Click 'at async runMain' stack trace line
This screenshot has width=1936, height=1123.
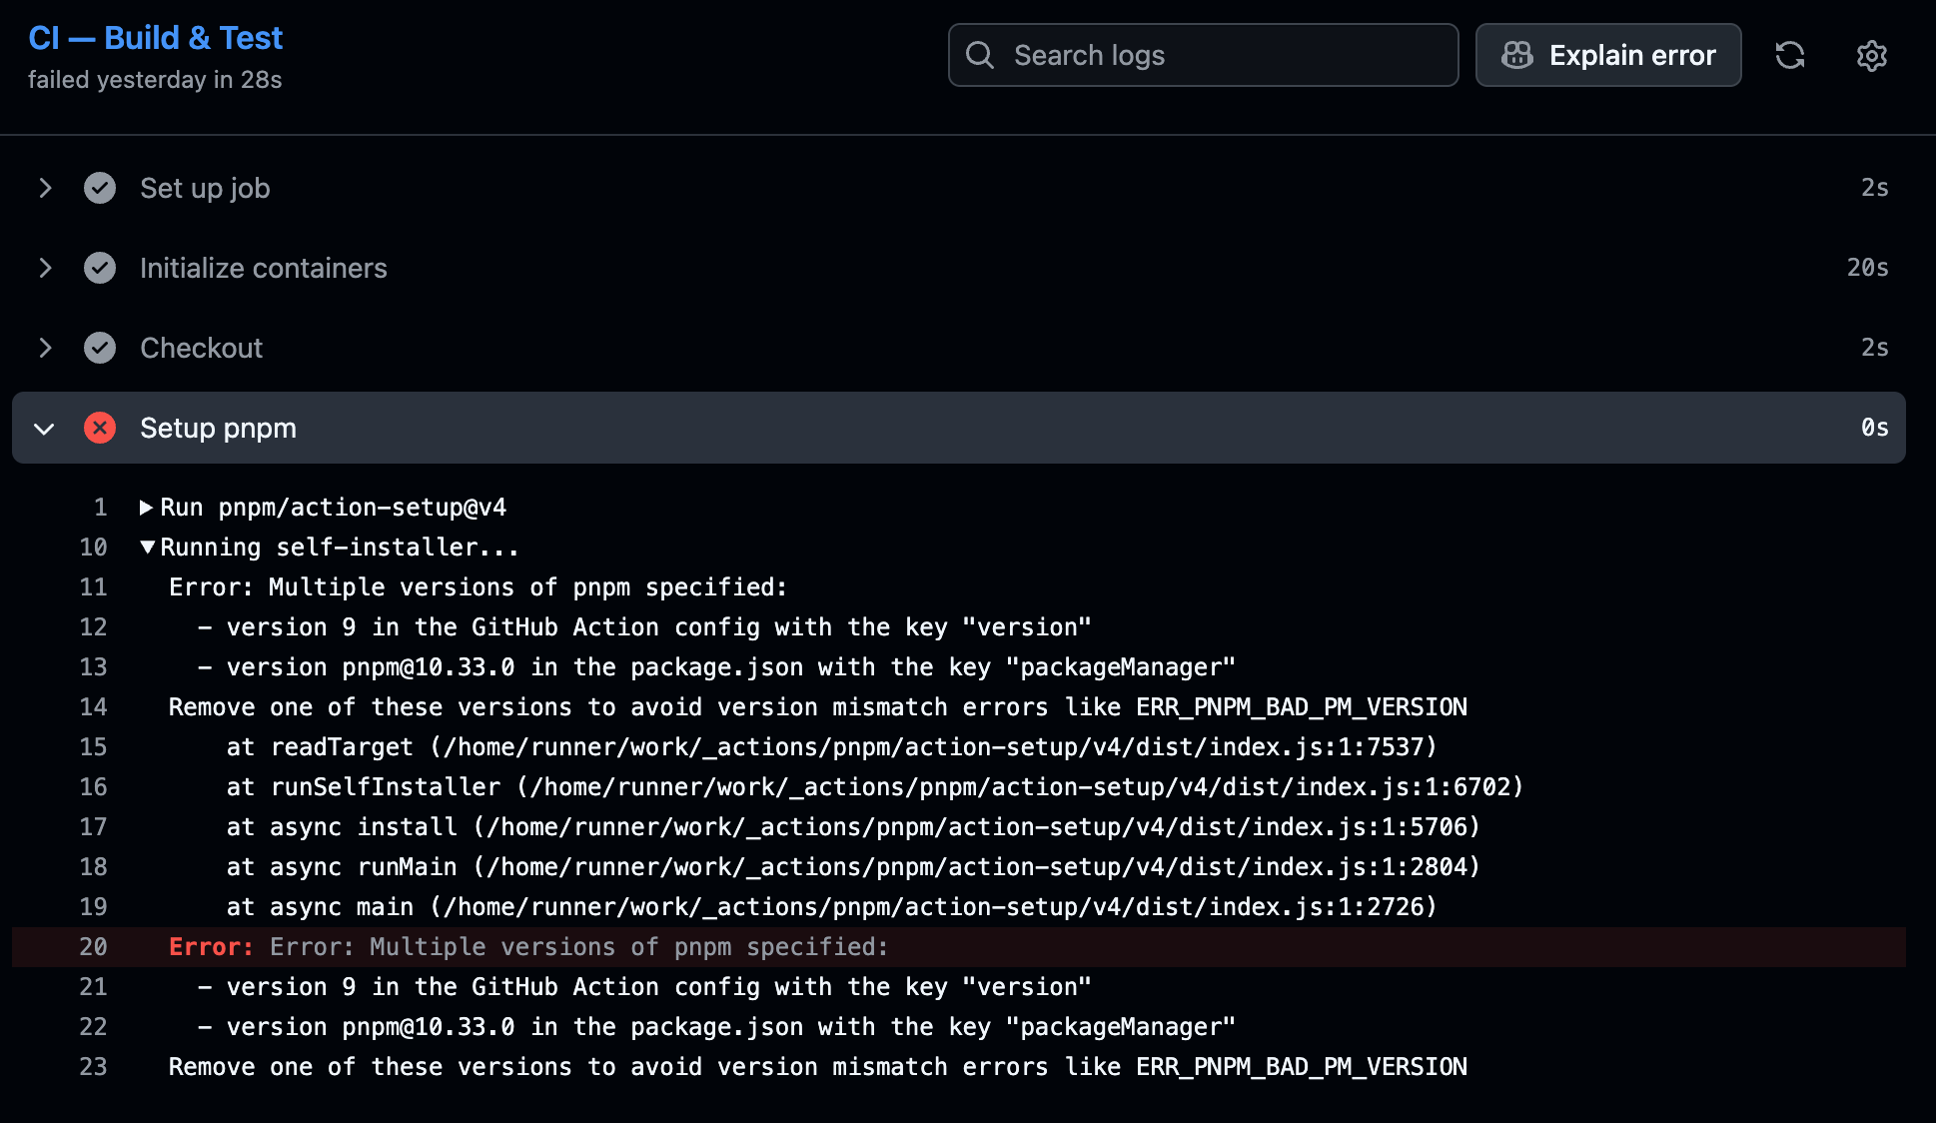tap(853, 867)
